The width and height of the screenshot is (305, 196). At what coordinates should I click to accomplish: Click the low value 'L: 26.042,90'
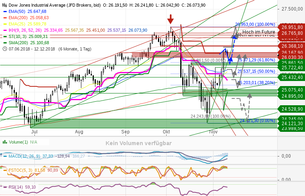167,5
